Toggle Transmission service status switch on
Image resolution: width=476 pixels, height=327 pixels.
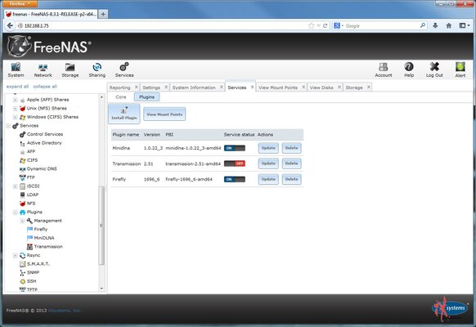235,163
